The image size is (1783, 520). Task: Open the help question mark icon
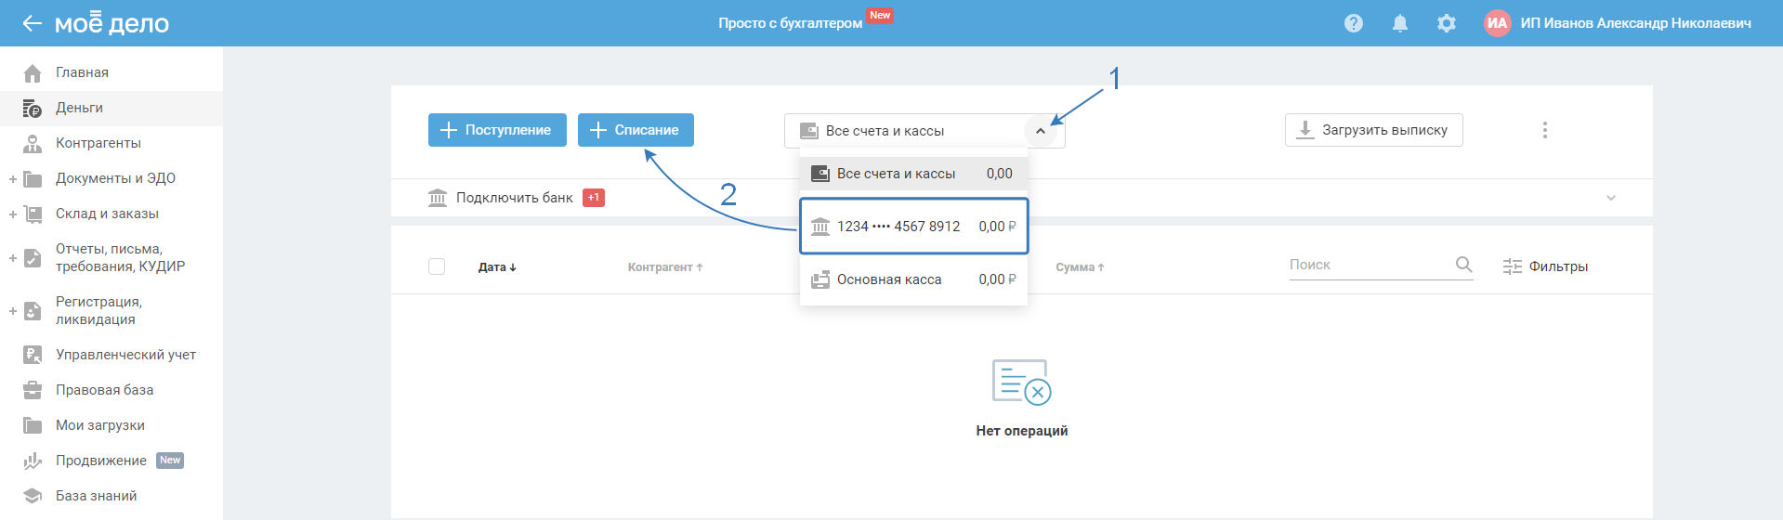[x=1354, y=23]
